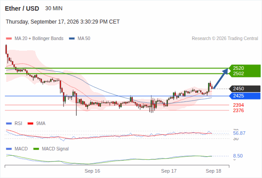The width and height of the screenshot is (262, 178).
Task: Click the Ether / USD chart title
Action: [22, 8]
